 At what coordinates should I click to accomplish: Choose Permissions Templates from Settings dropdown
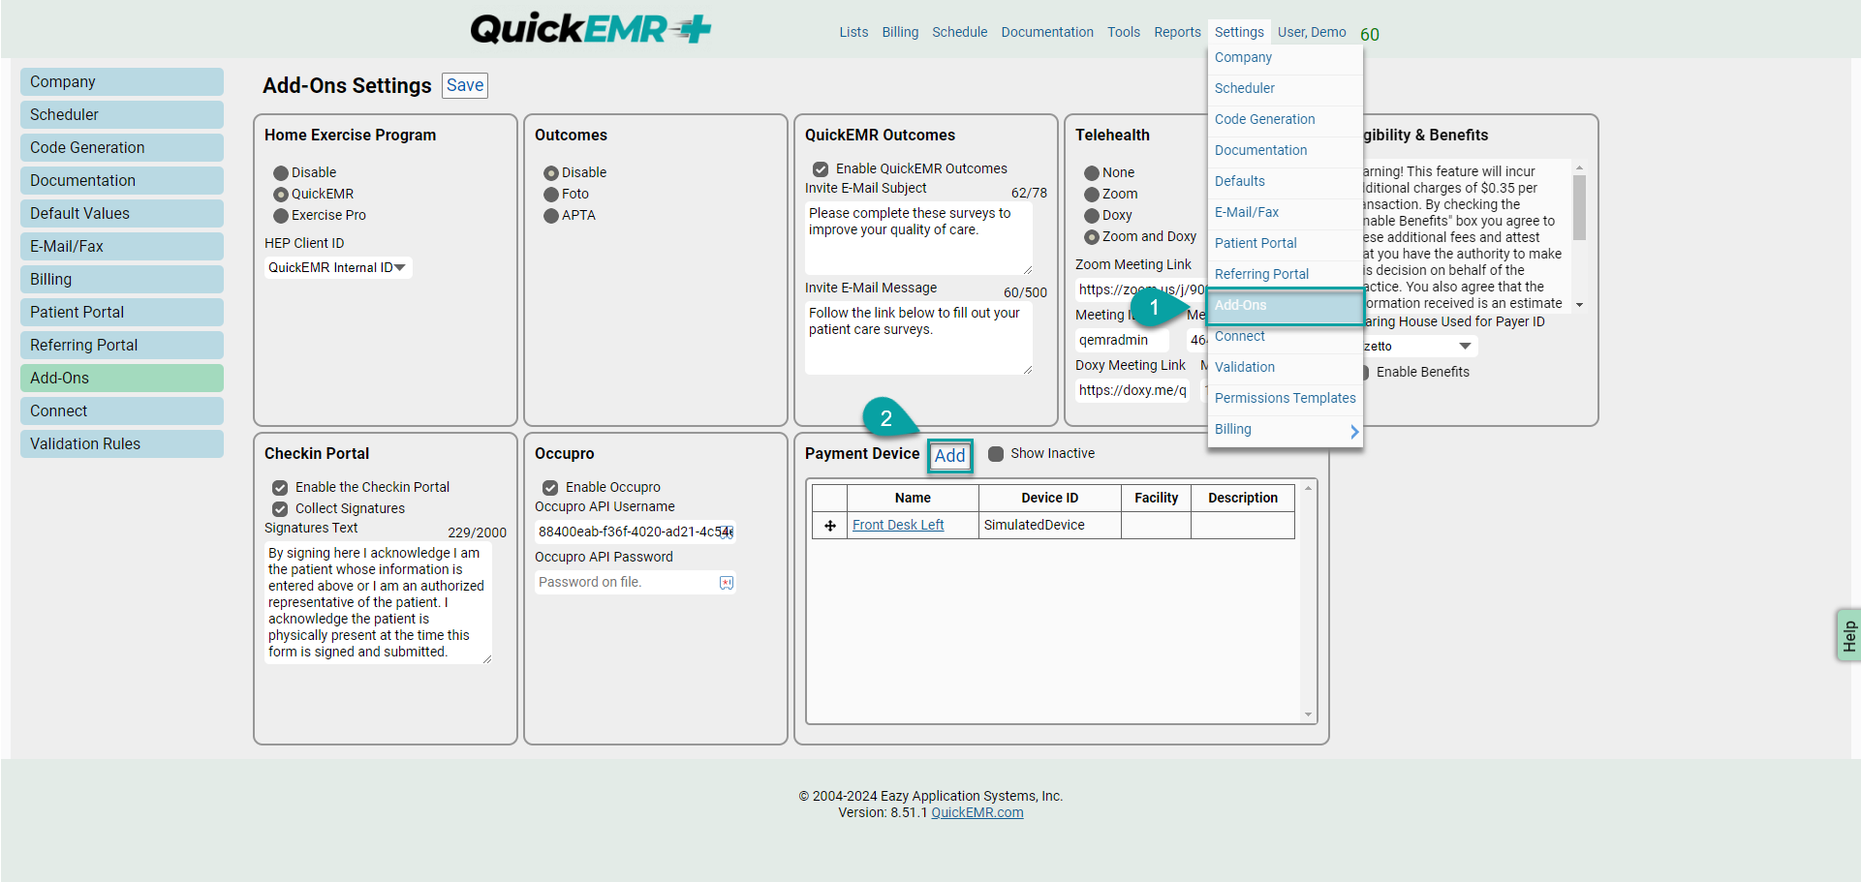1286,399
